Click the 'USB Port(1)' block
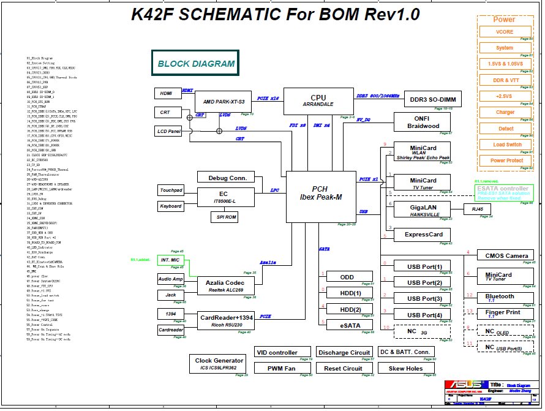The width and height of the screenshot is (545, 411). click(422, 266)
